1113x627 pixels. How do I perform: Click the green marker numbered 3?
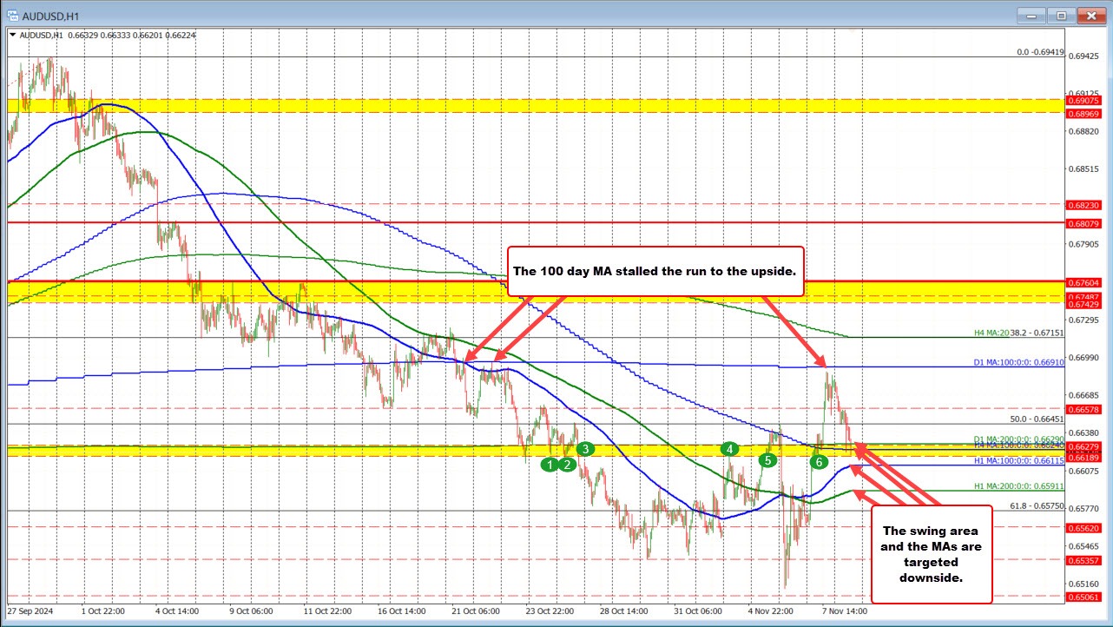[x=584, y=449]
